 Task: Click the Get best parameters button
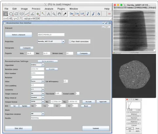coord(48,61)
